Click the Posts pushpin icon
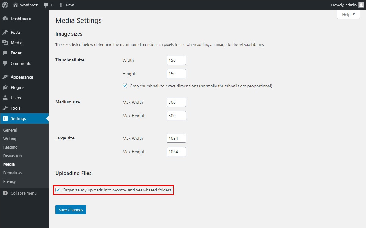 point(5,32)
